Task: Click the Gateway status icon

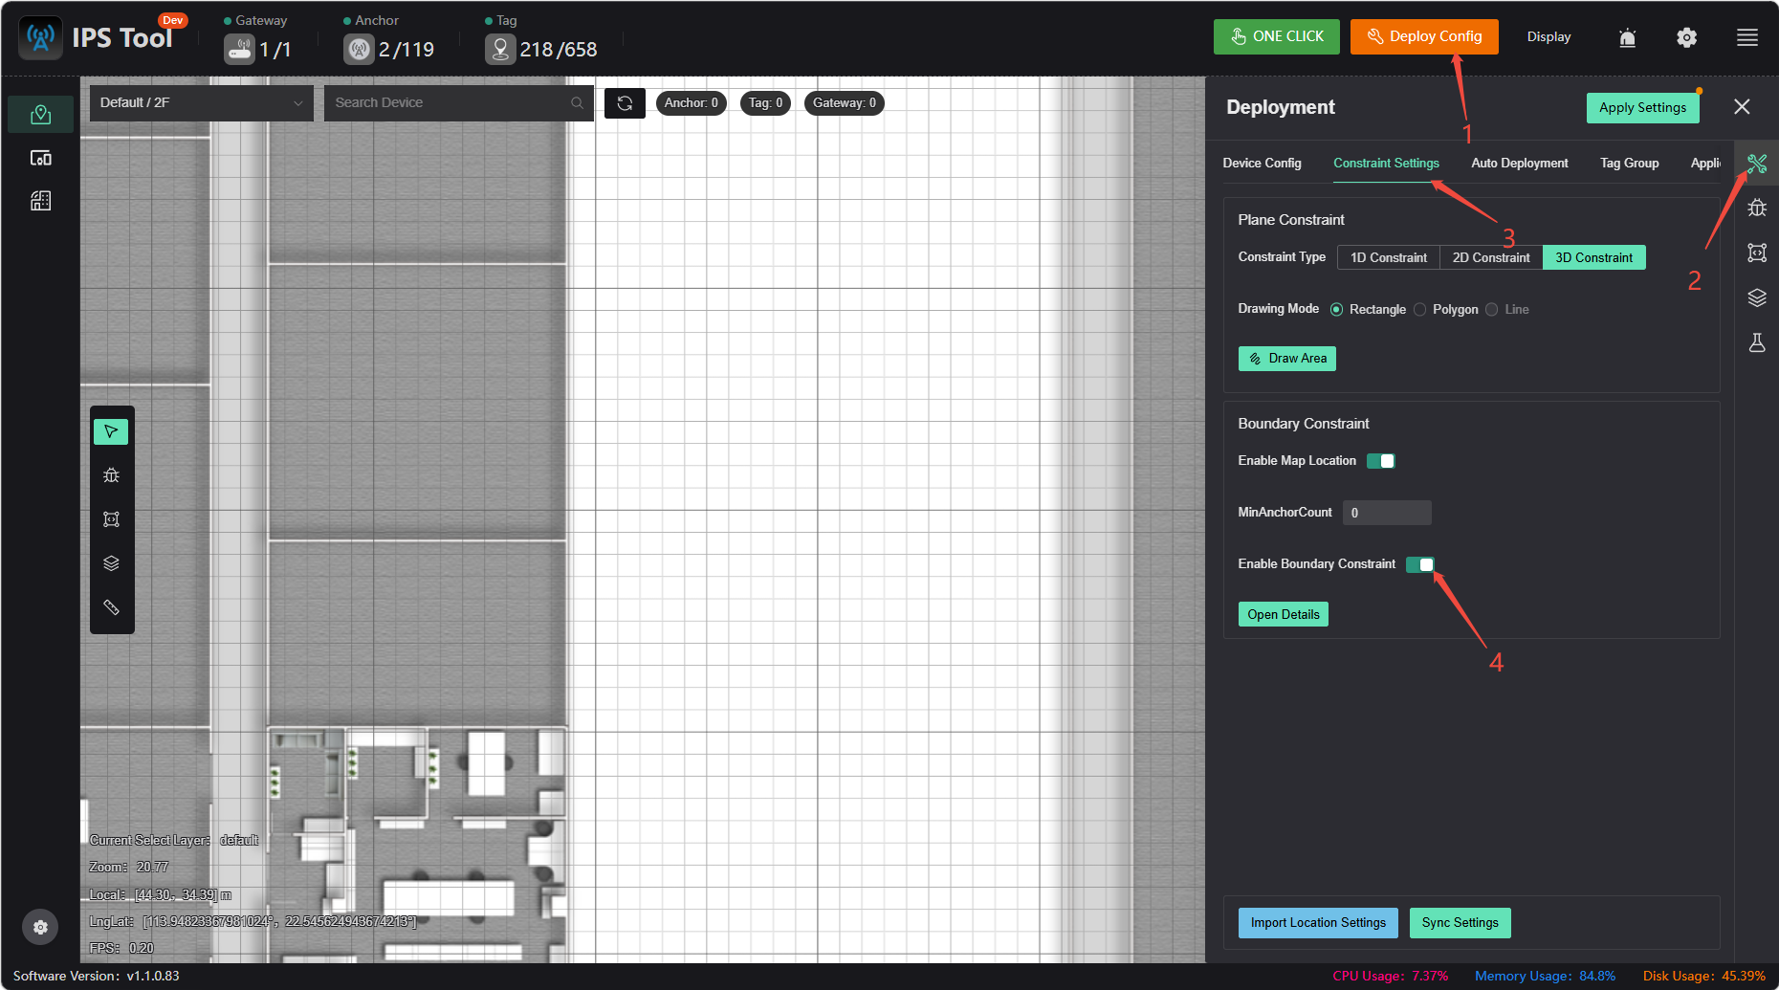Action: (x=239, y=49)
